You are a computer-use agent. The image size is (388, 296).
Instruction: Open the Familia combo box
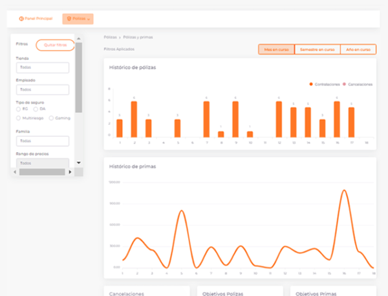click(43, 141)
